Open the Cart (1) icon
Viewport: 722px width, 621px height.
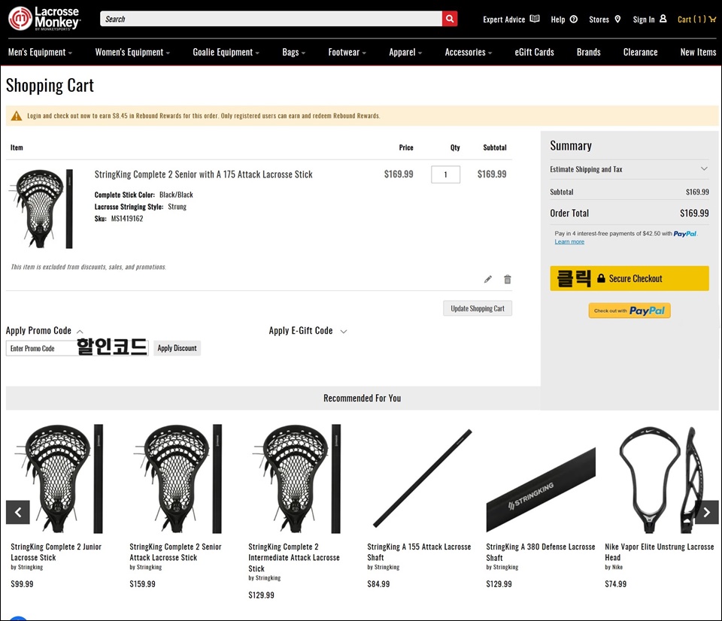696,20
